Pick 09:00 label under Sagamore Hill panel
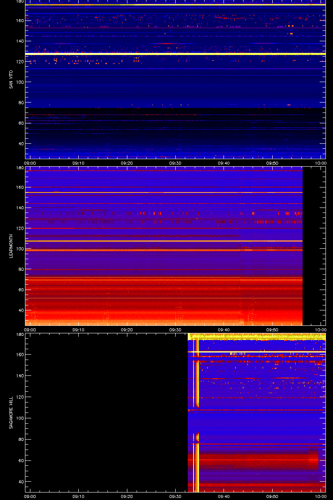This screenshot has width=333, height=500. tap(30, 496)
